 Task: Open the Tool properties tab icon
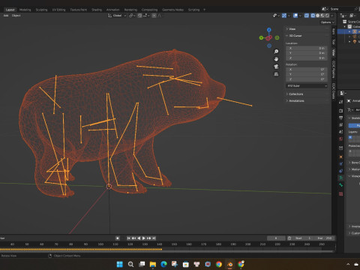tap(340, 102)
